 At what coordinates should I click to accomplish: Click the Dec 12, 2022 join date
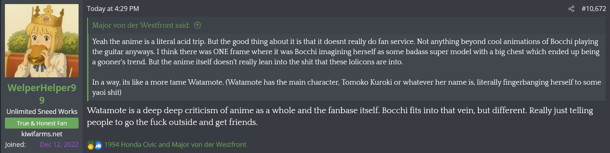coord(59,144)
